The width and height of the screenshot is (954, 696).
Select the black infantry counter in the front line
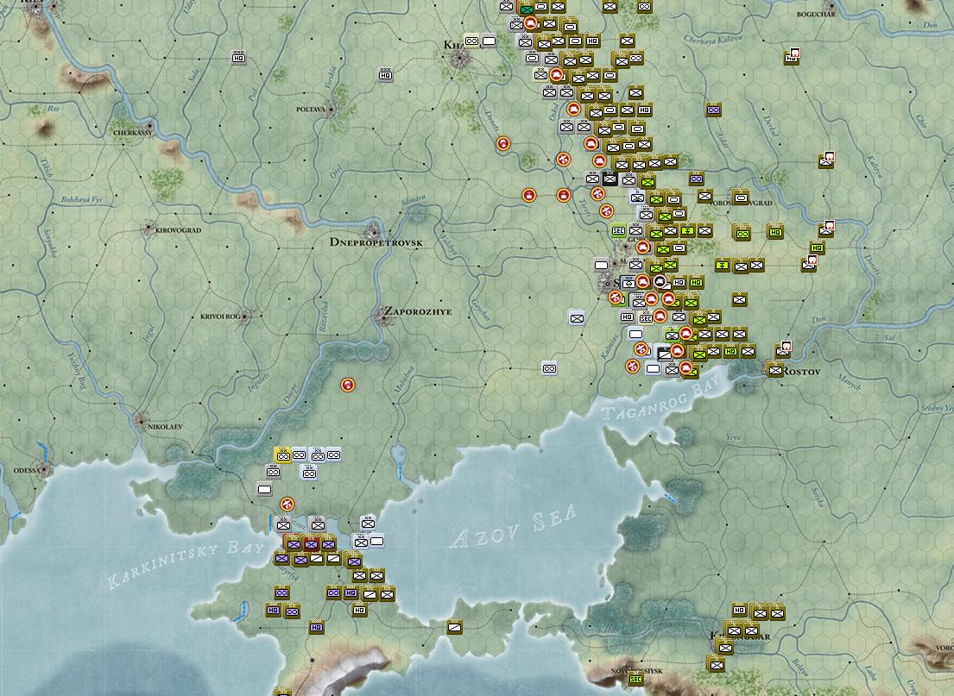pos(610,179)
